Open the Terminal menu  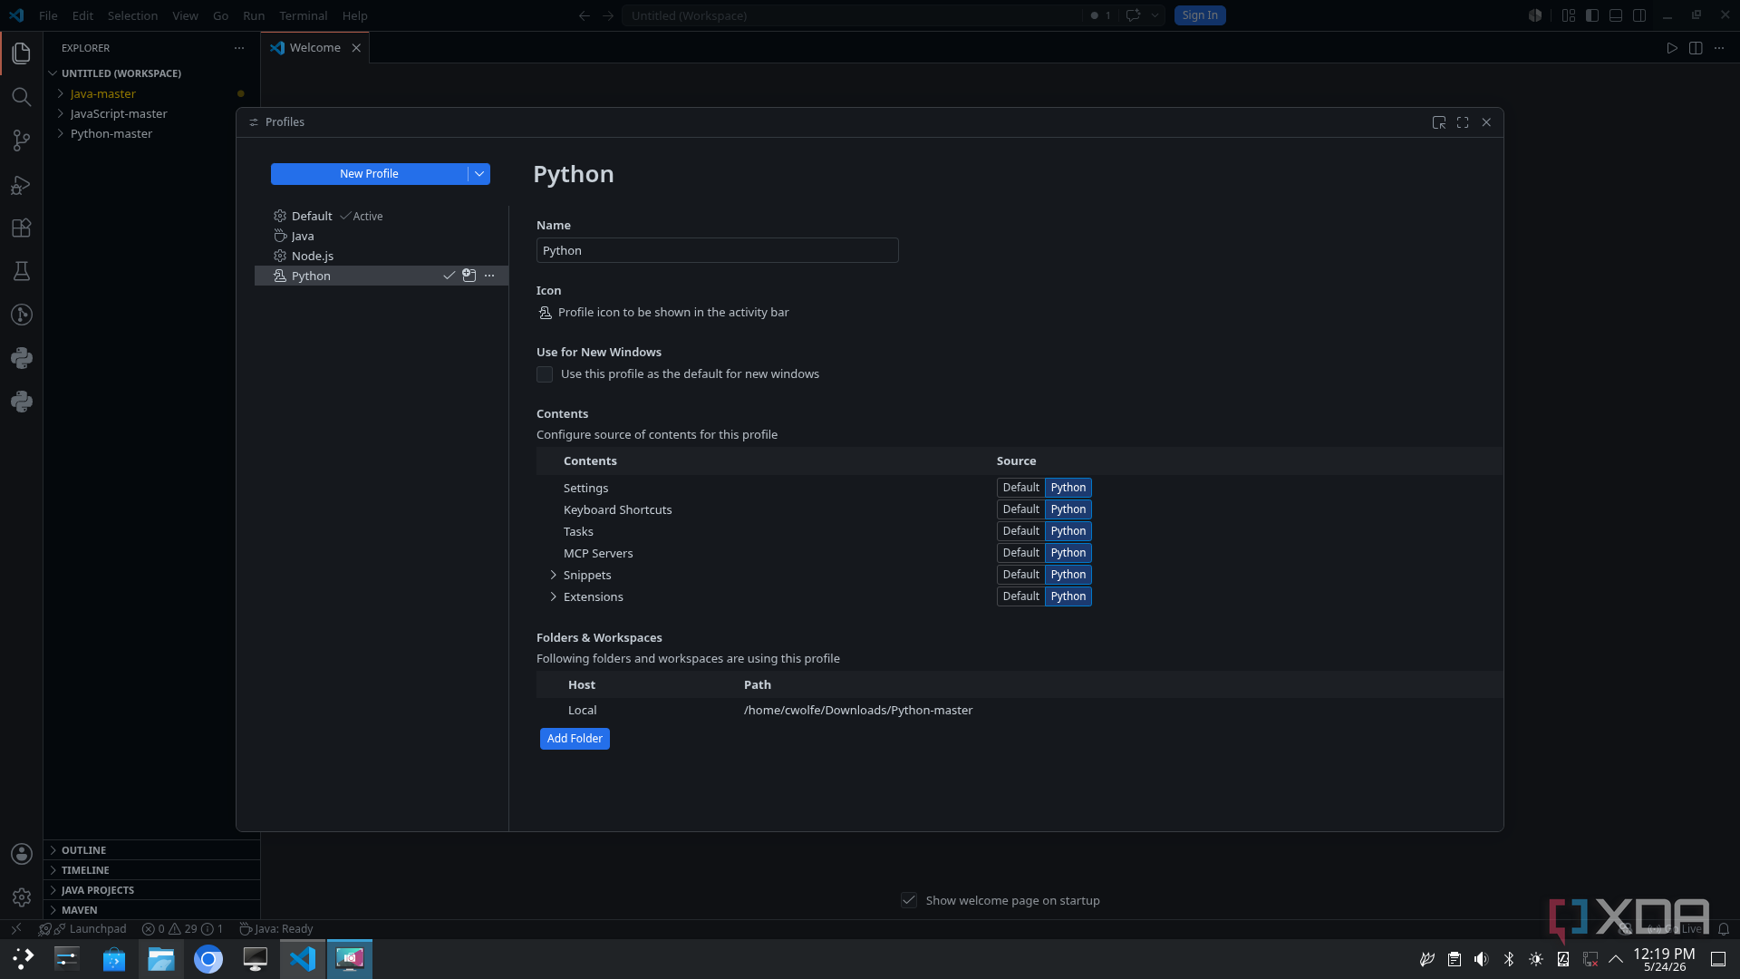point(303,15)
